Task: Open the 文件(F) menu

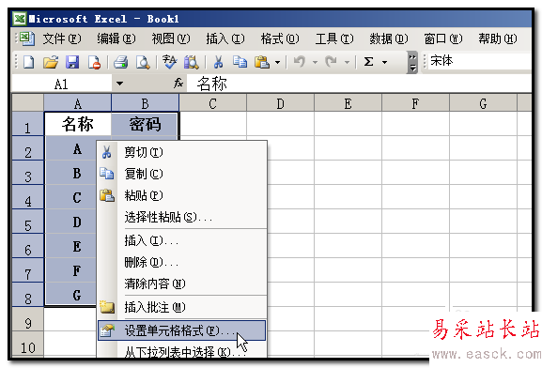Action: pos(62,38)
